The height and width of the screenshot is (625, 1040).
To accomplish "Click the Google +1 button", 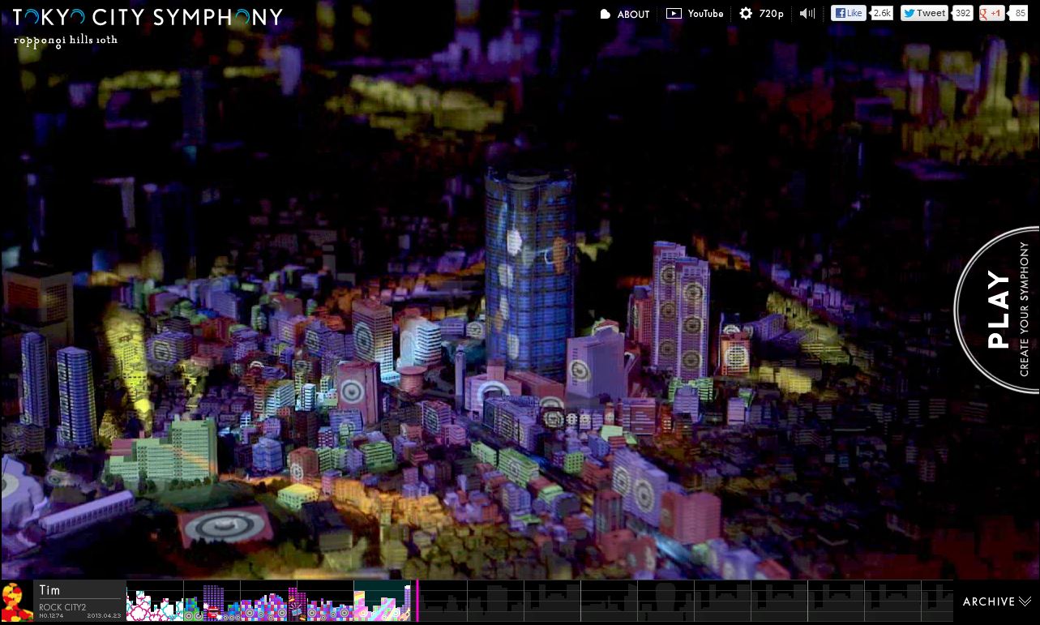I will click(x=991, y=13).
